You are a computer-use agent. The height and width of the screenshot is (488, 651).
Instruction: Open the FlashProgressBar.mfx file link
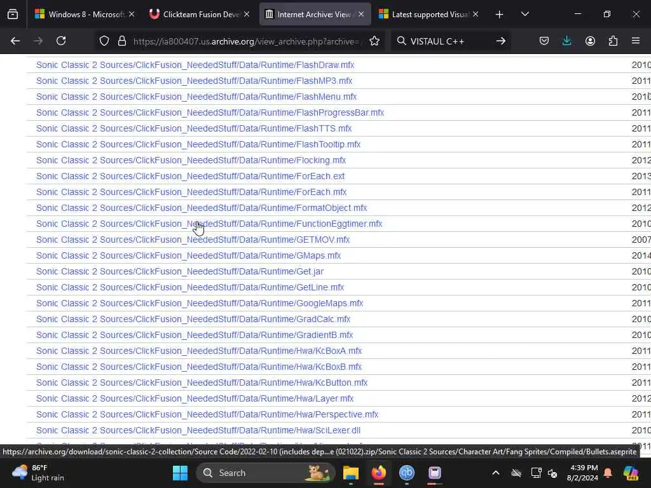[x=210, y=113]
